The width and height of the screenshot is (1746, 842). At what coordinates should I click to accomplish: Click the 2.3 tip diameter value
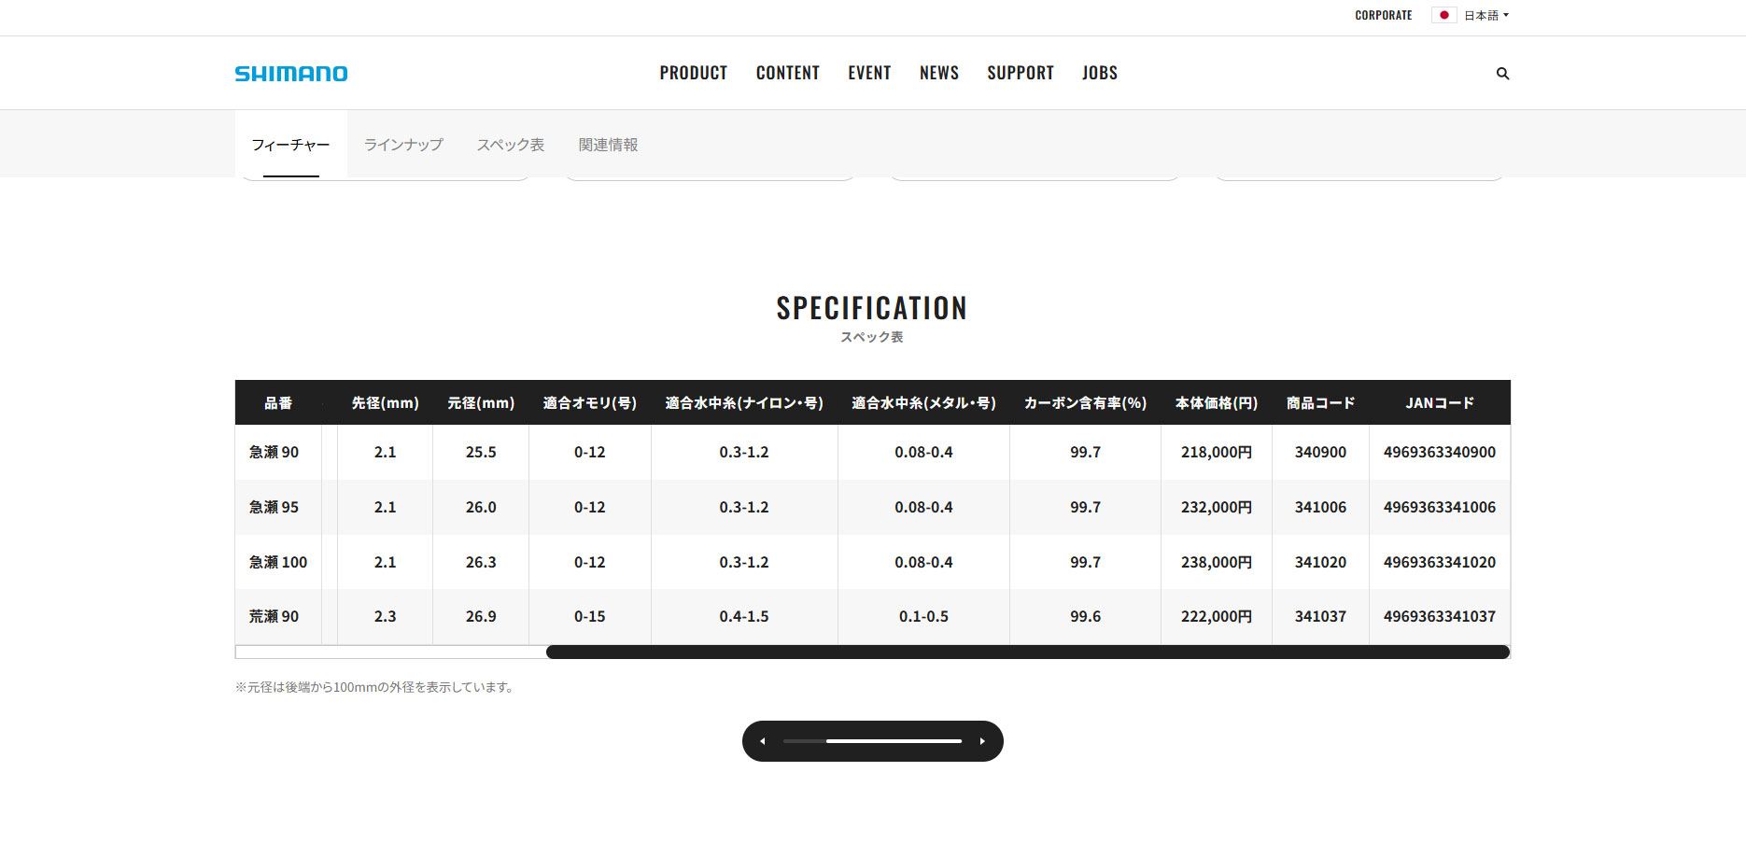385,616
